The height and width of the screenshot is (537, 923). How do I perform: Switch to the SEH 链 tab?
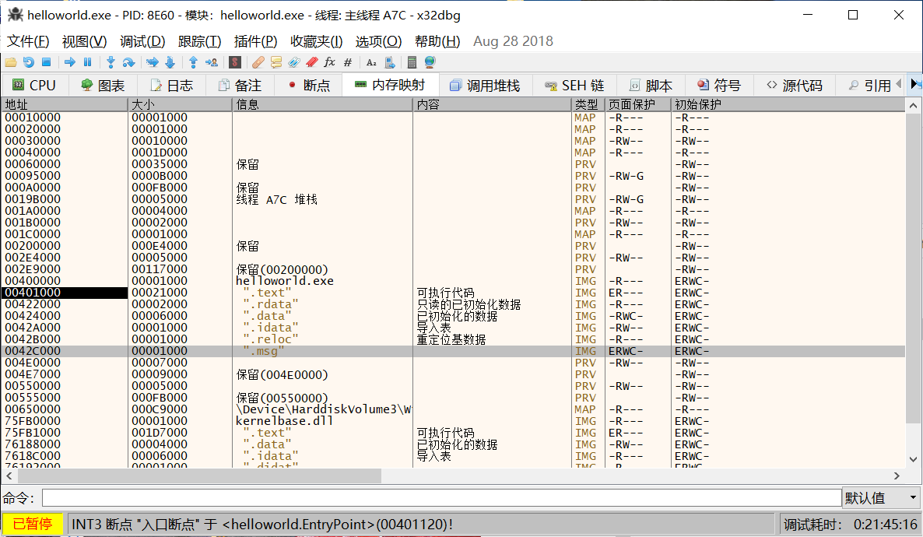(x=574, y=86)
